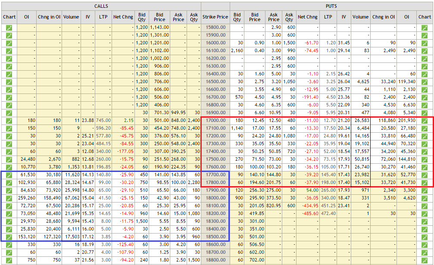Open the 17000.00 strike price link
Screen dimensions: 434x265
pos(216,120)
